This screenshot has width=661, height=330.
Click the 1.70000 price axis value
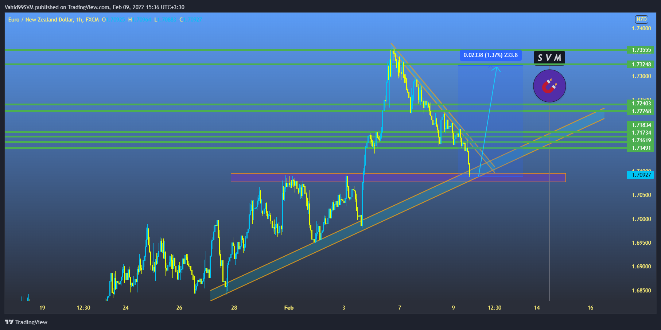click(641, 219)
